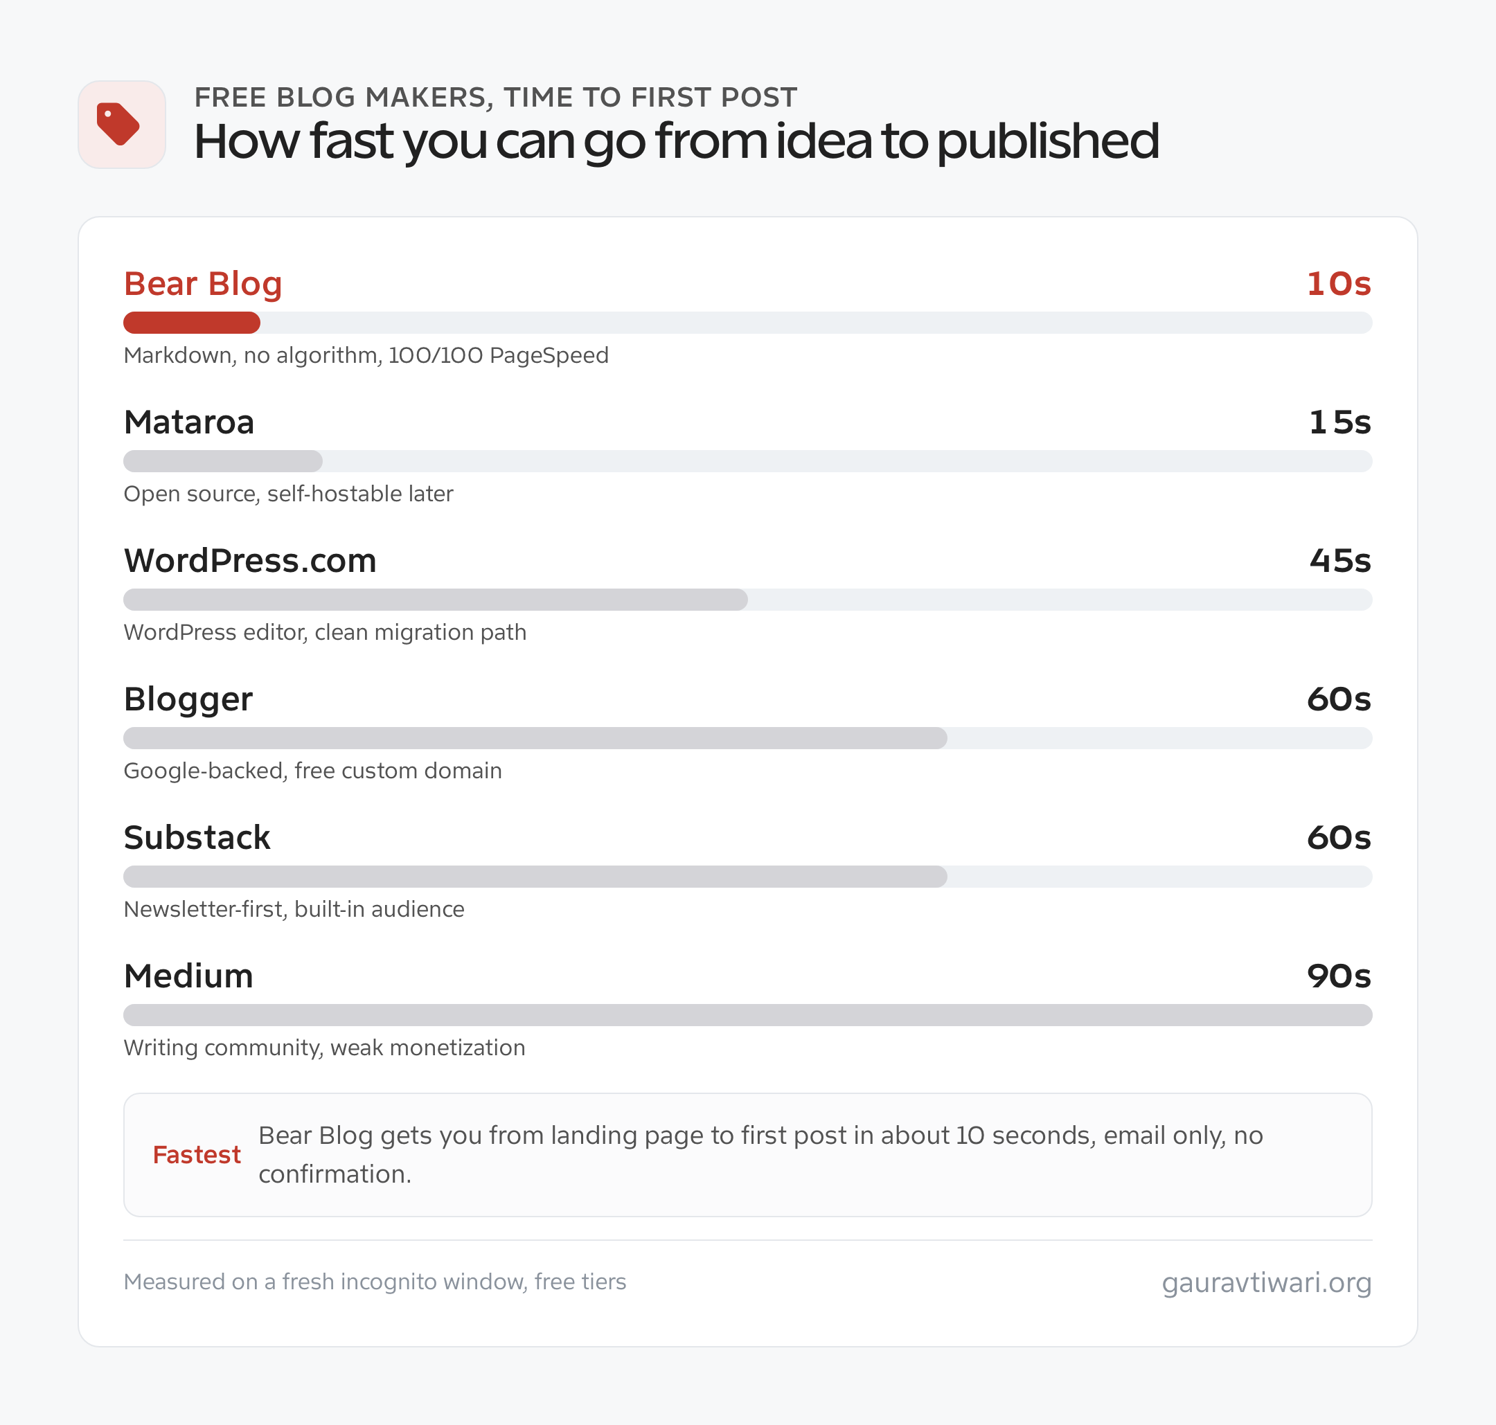Click the Blogger 60s progress bar
Image resolution: width=1496 pixels, height=1425 pixels.
pyautogui.click(x=535, y=738)
